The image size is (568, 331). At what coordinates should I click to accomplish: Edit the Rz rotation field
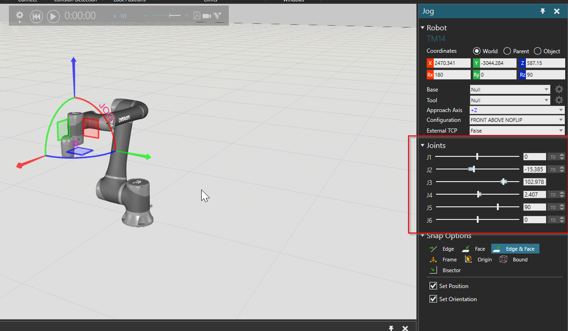tap(546, 75)
